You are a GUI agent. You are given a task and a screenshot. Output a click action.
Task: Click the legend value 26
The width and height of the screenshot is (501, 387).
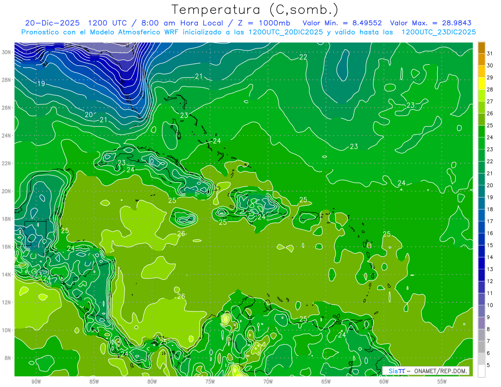[490, 113]
